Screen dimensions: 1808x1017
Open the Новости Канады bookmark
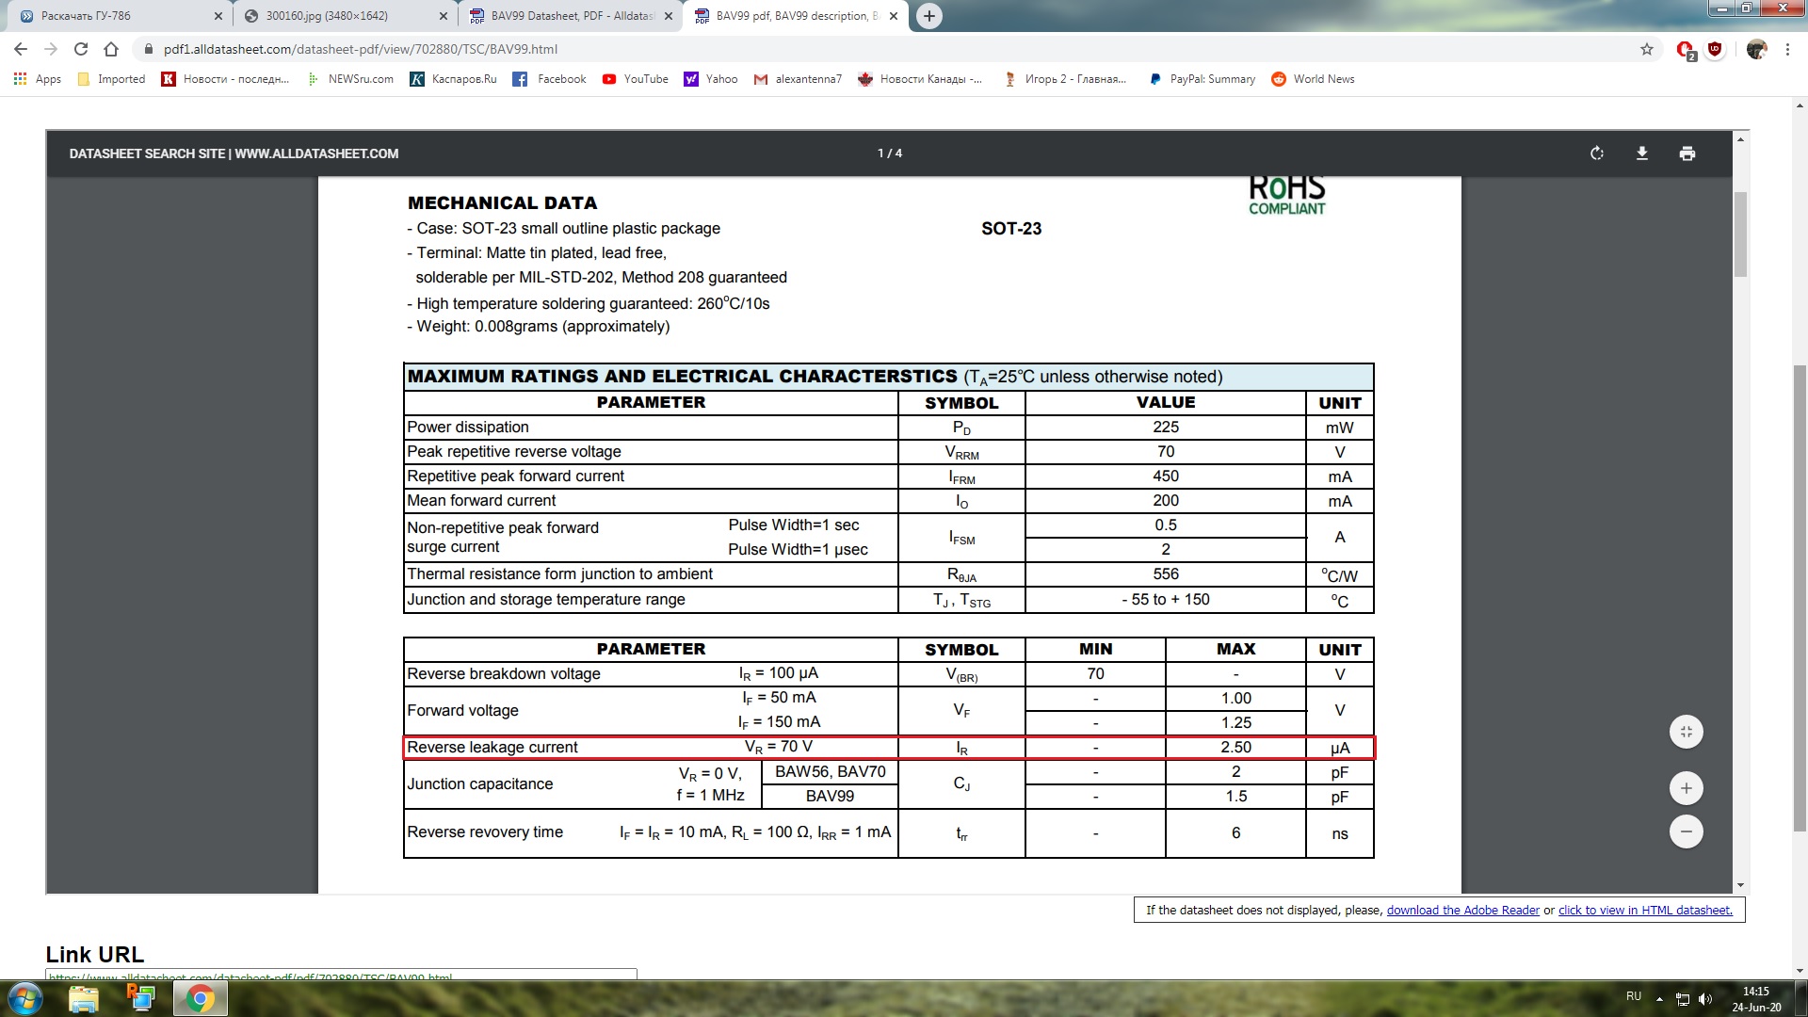pos(920,79)
